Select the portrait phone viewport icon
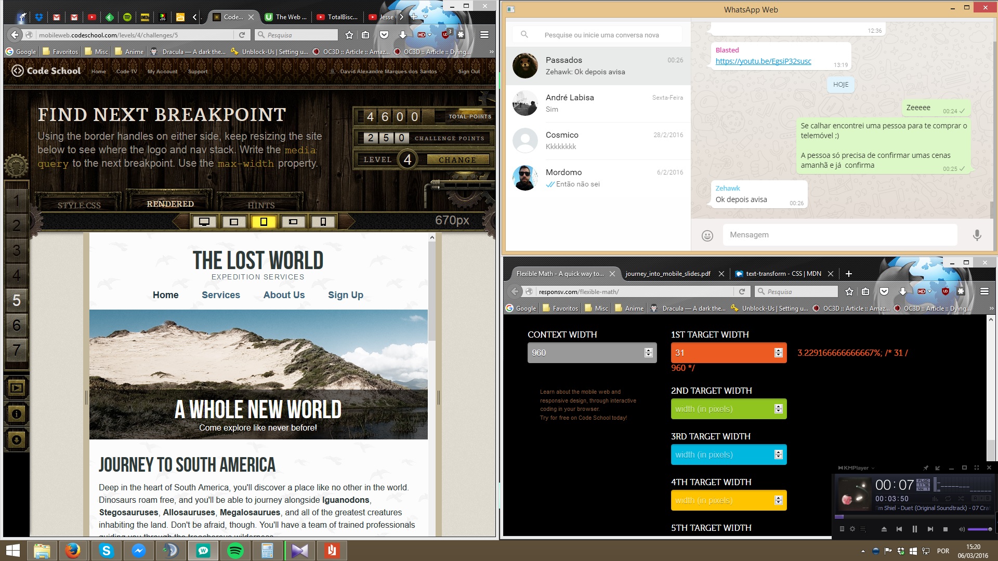Image resolution: width=998 pixels, height=561 pixels. pyautogui.click(x=323, y=222)
